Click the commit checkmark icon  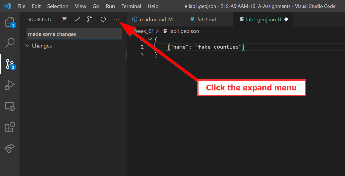click(x=77, y=19)
